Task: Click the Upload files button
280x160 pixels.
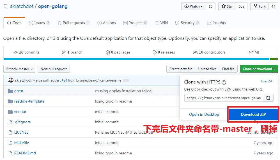Action: tap(207, 69)
